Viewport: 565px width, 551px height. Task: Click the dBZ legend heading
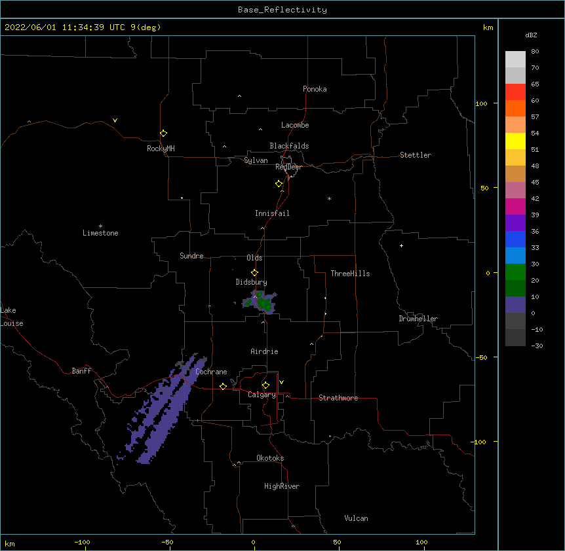(531, 35)
